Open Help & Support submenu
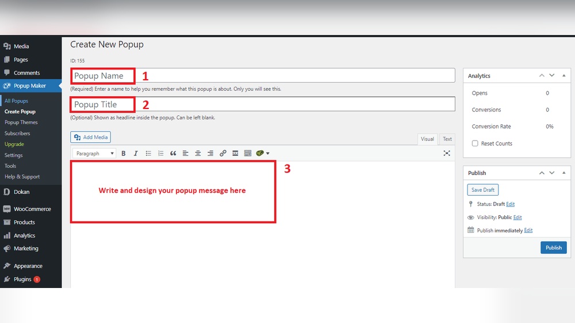The height and width of the screenshot is (323, 575). pyautogui.click(x=22, y=177)
